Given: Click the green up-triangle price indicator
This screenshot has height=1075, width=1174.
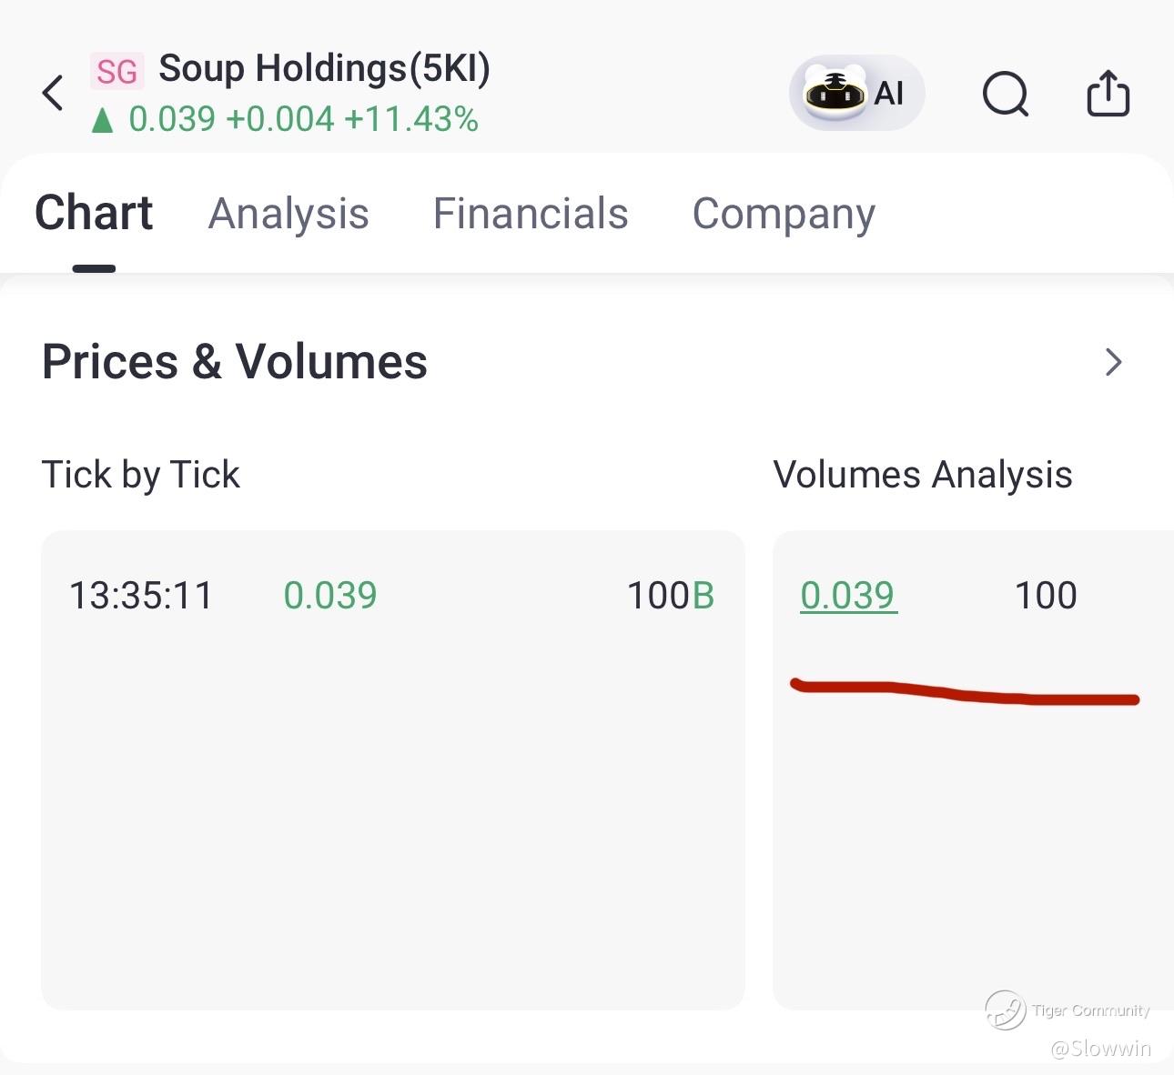Looking at the screenshot, I should tap(103, 120).
